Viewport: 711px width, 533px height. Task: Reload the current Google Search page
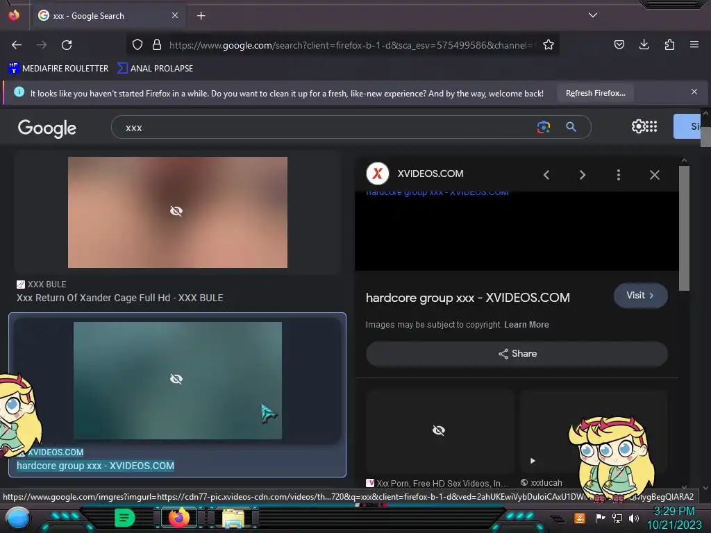(x=67, y=45)
